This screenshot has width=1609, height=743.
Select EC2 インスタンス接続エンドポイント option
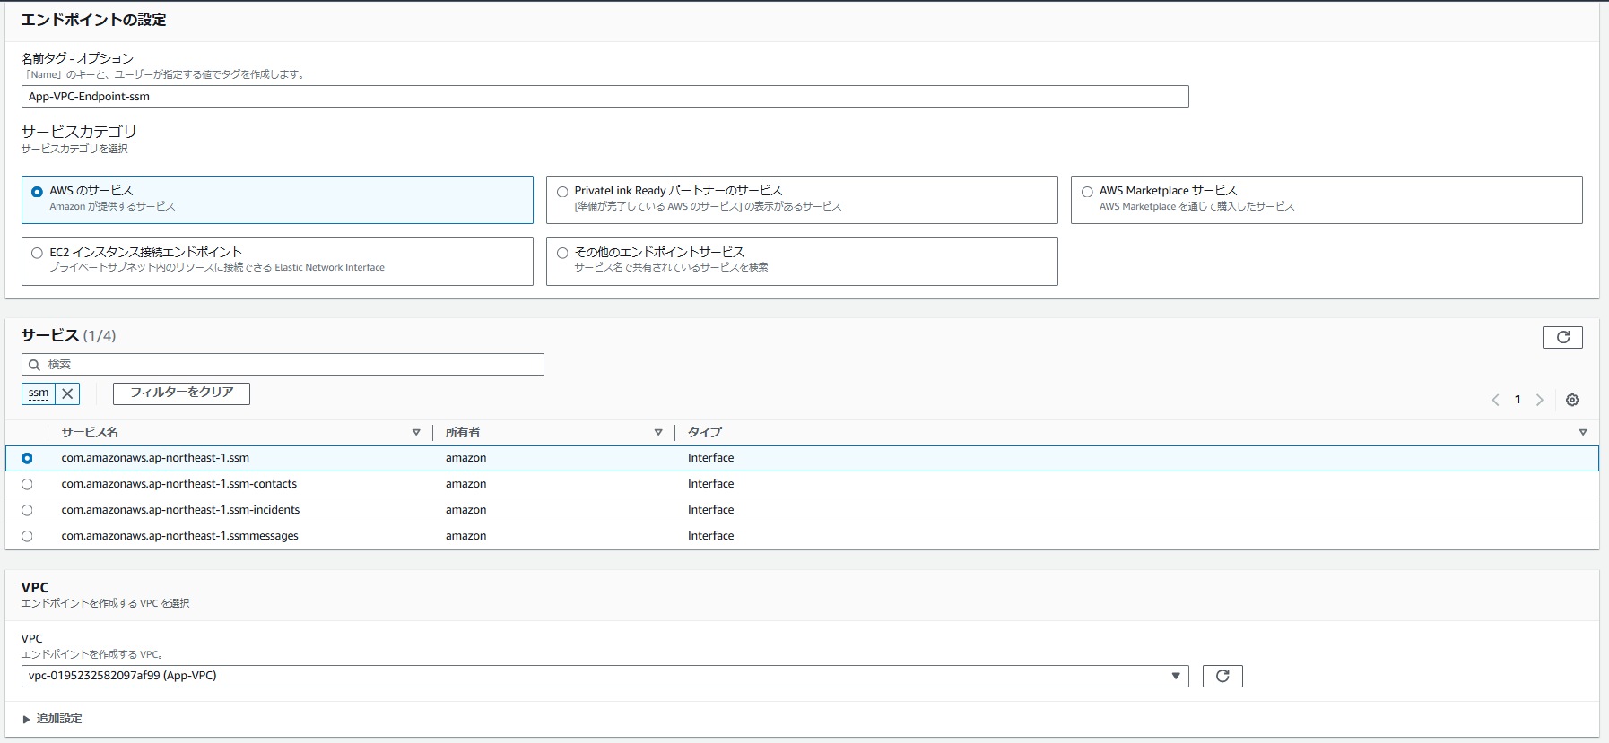point(37,253)
